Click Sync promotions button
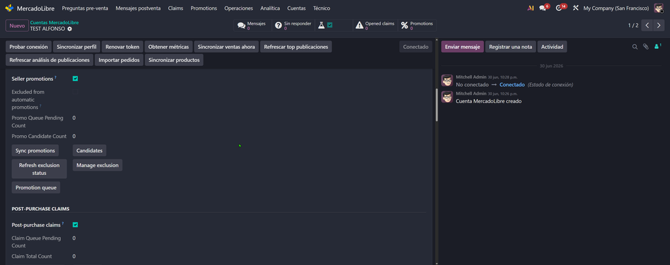The width and height of the screenshot is (670, 265). tap(35, 150)
